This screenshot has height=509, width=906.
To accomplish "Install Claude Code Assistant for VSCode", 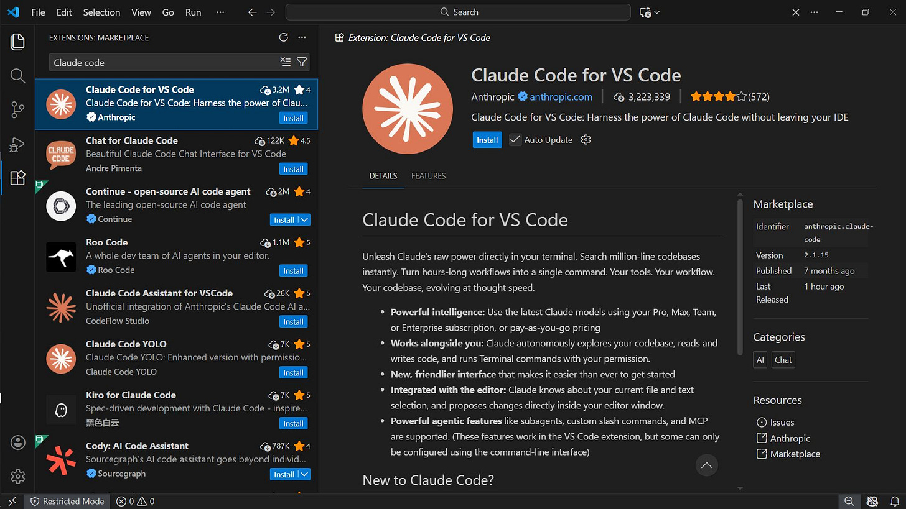I will coord(293,322).
